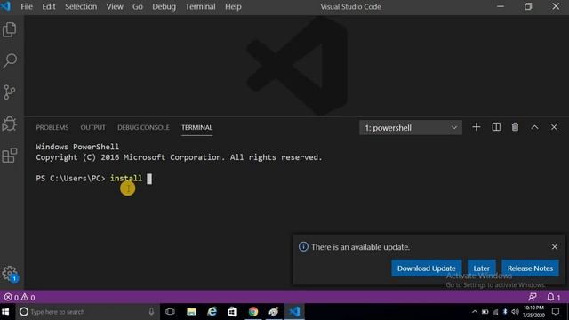
Task: Click the network icon in system tray
Action: pos(495,312)
